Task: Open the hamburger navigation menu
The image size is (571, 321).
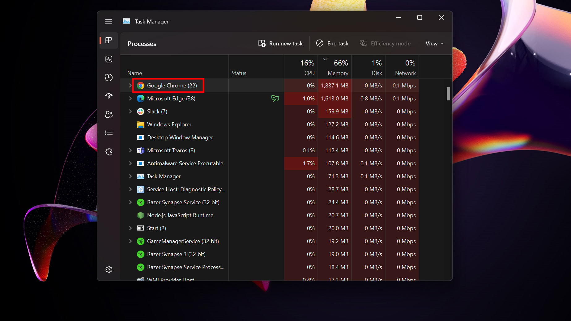Action: click(x=109, y=22)
